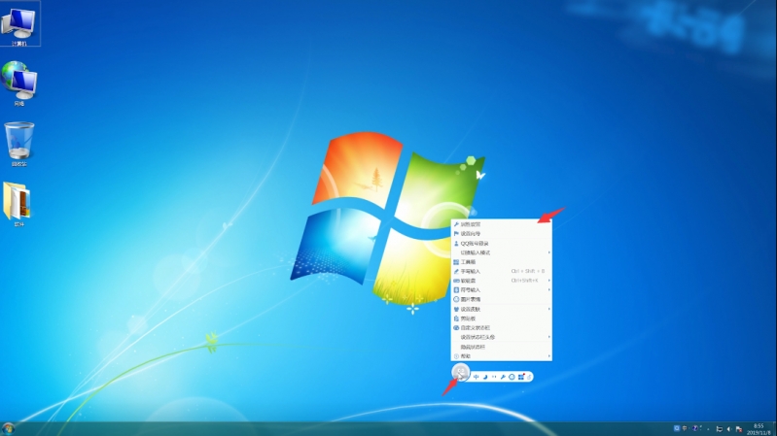The image size is (777, 436).
Task: Open Action Center flag tray icon
Action: (739, 429)
